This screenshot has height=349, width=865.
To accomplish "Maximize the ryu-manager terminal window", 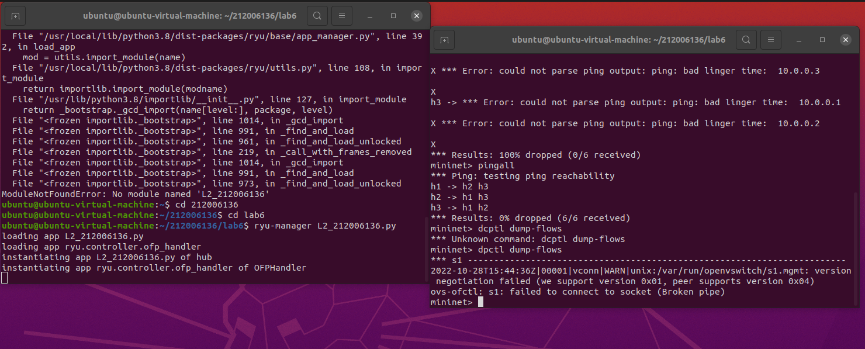I will click(393, 16).
